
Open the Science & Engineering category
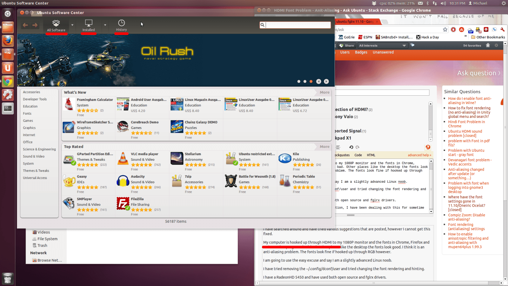(x=39, y=149)
